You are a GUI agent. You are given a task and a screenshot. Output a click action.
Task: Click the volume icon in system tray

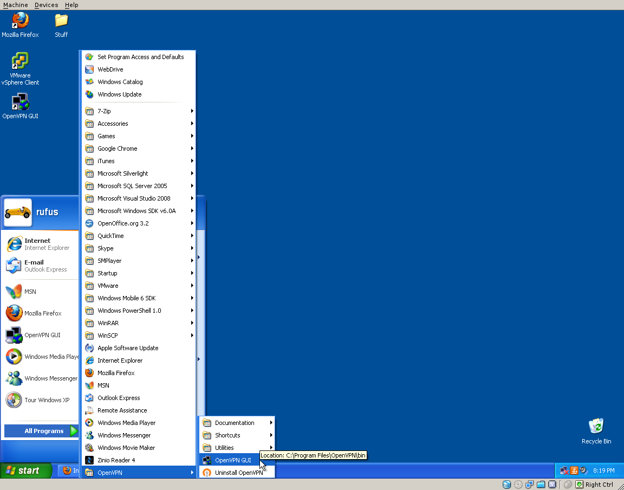tap(583, 470)
